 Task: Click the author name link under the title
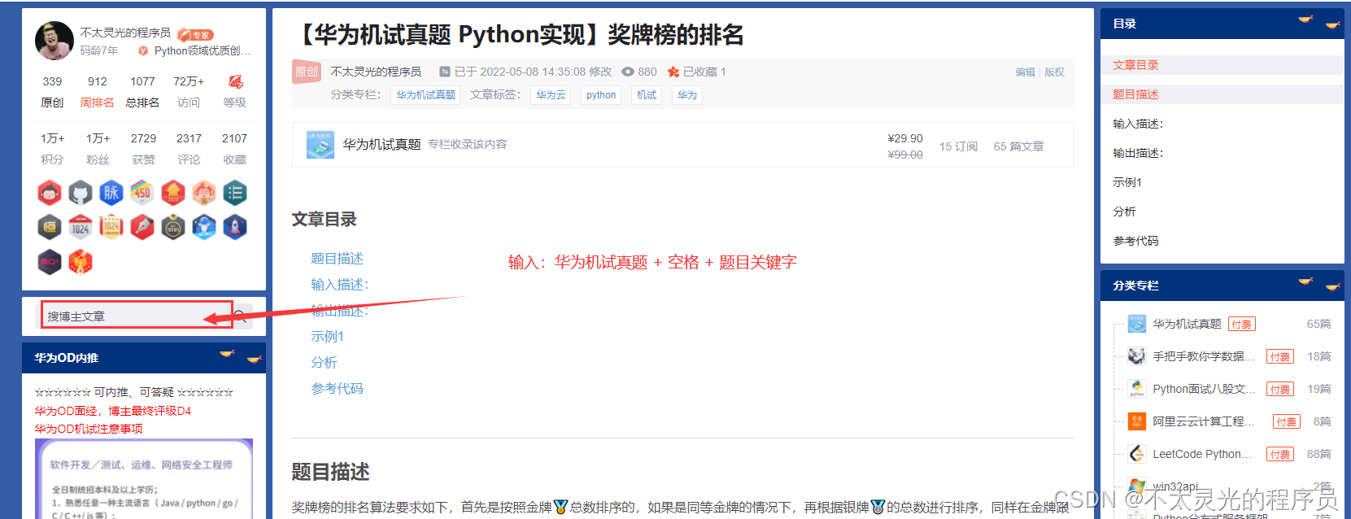pyautogui.click(x=376, y=72)
